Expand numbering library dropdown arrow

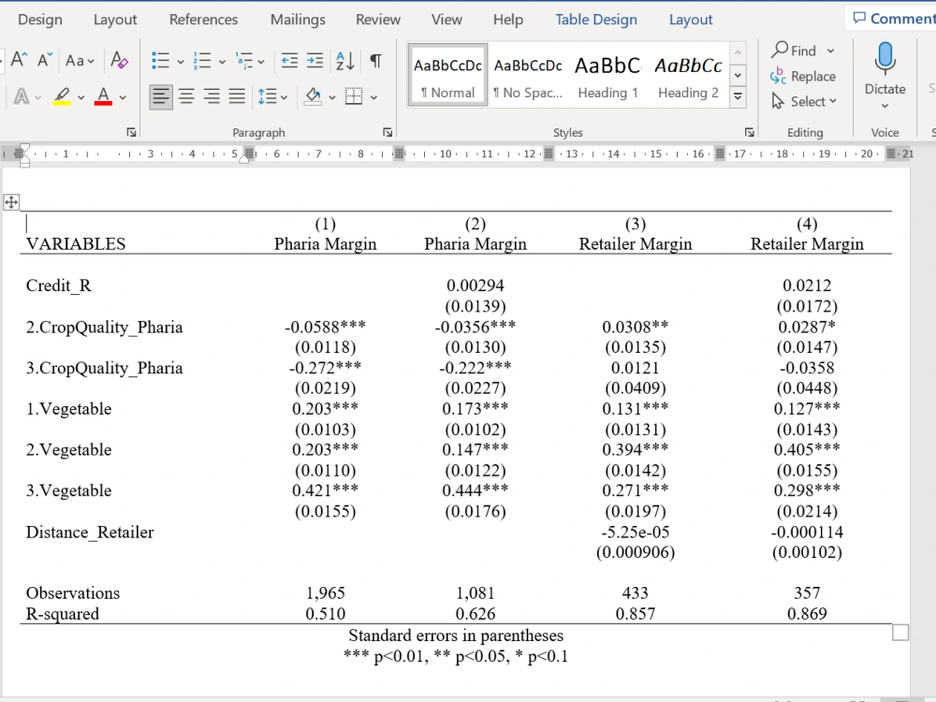click(x=222, y=62)
